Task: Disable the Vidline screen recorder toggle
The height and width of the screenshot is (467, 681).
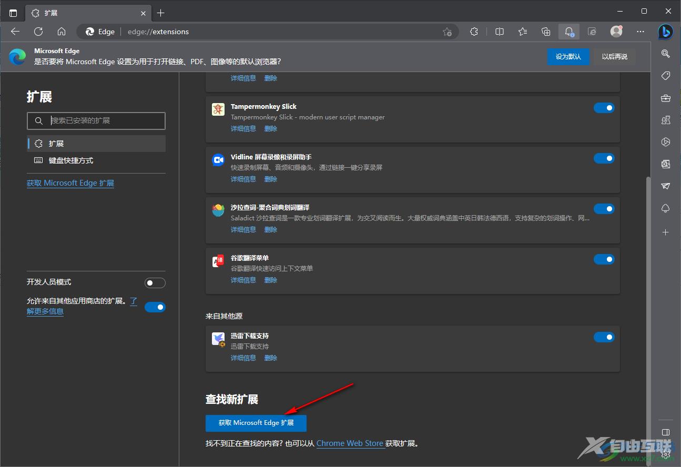Action: tap(604, 158)
